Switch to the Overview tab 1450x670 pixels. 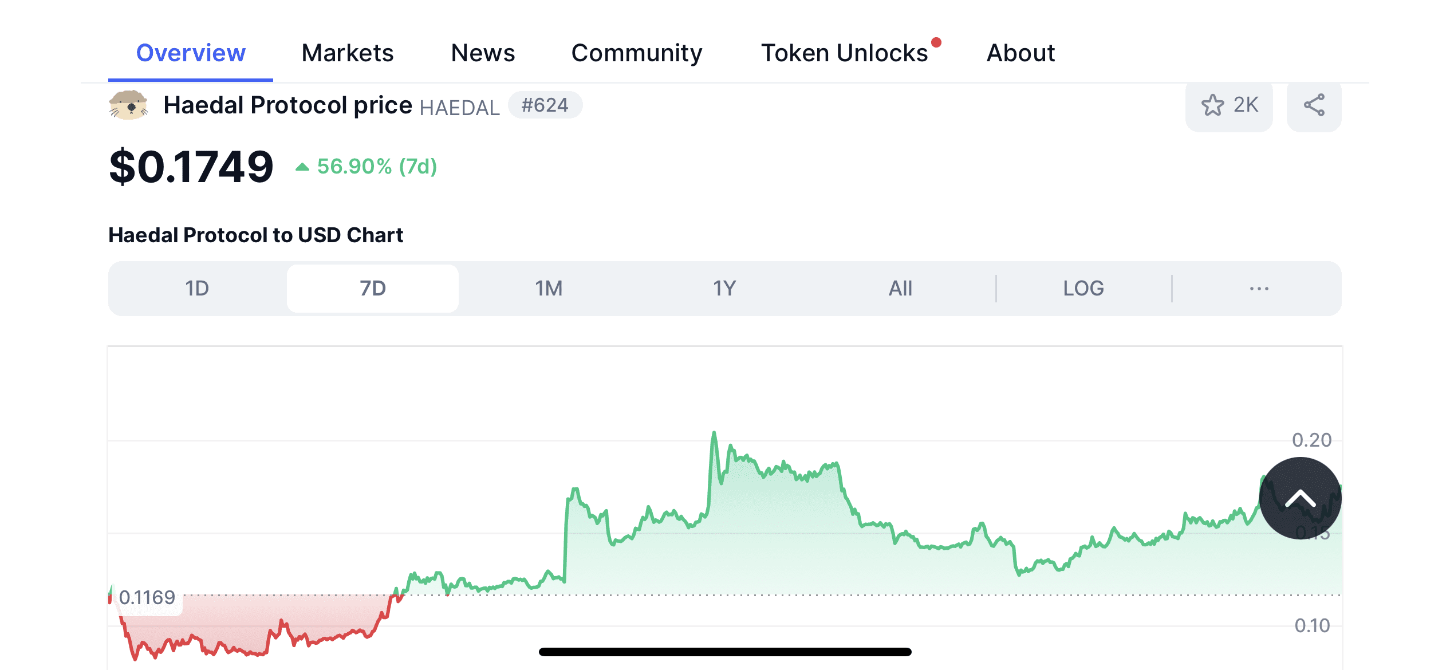coord(191,53)
